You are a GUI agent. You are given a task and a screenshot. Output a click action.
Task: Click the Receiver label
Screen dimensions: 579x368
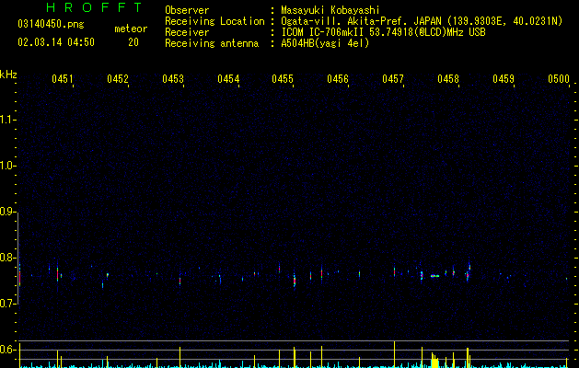click(187, 32)
